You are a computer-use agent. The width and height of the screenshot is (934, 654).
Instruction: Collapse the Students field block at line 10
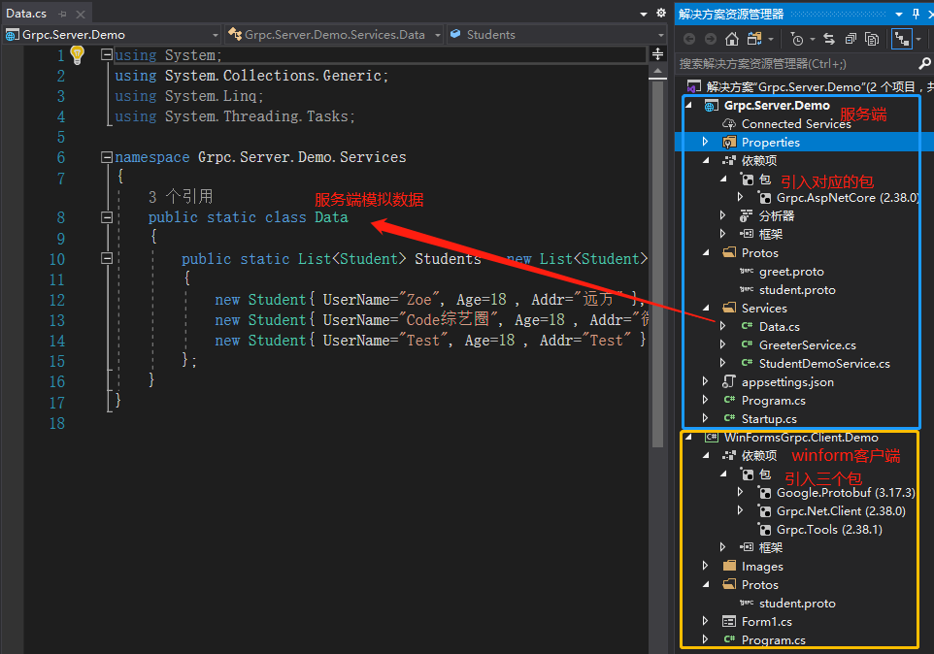coord(107,258)
